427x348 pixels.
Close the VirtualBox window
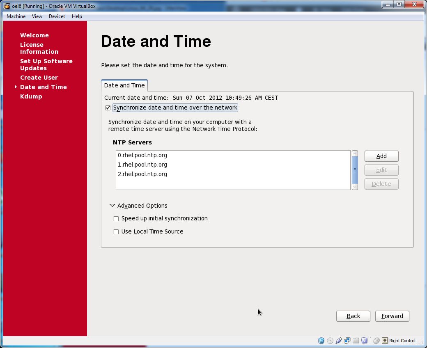414,5
